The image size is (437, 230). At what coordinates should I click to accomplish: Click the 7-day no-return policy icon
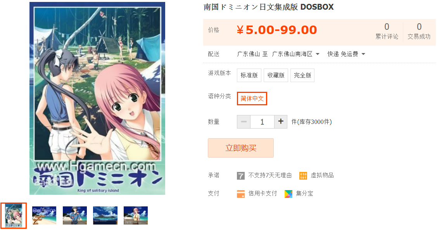tap(240, 176)
